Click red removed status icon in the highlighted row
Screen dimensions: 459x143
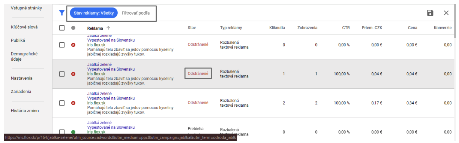click(73, 74)
